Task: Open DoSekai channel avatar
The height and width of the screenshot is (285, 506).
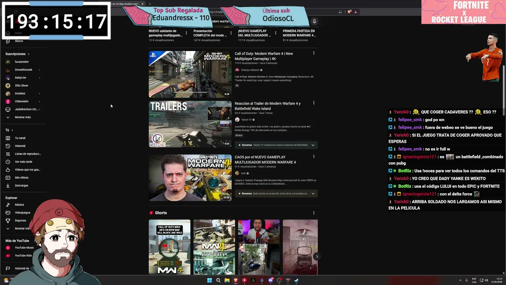Action: [8, 93]
